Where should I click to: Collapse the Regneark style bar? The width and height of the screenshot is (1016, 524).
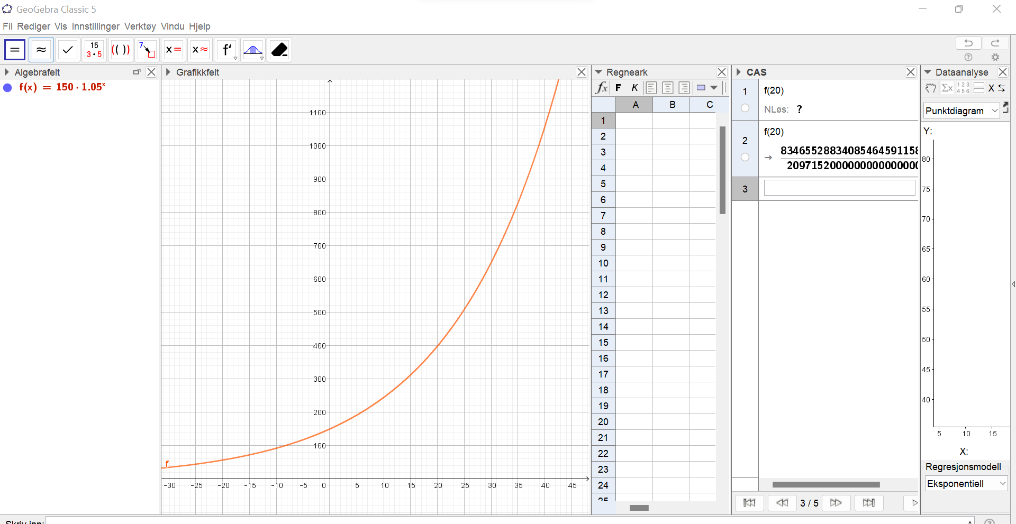coord(598,72)
